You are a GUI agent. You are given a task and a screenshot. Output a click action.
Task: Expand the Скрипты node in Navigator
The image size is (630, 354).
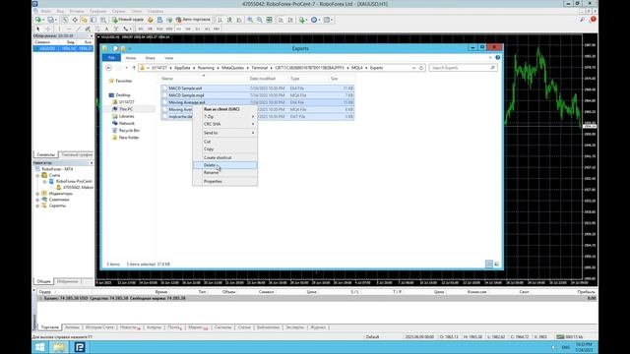tap(37, 206)
